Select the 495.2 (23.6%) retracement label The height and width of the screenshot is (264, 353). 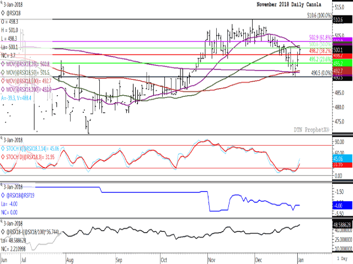tap(320, 59)
